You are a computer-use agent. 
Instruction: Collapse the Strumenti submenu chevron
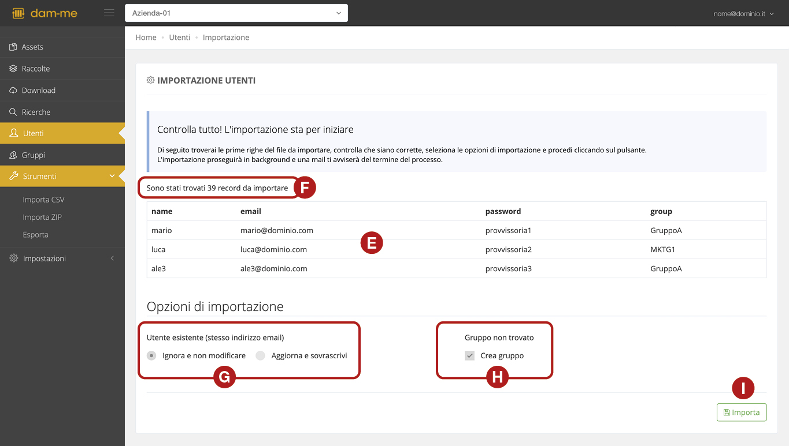pyautogui.click(x=112, y=177)
